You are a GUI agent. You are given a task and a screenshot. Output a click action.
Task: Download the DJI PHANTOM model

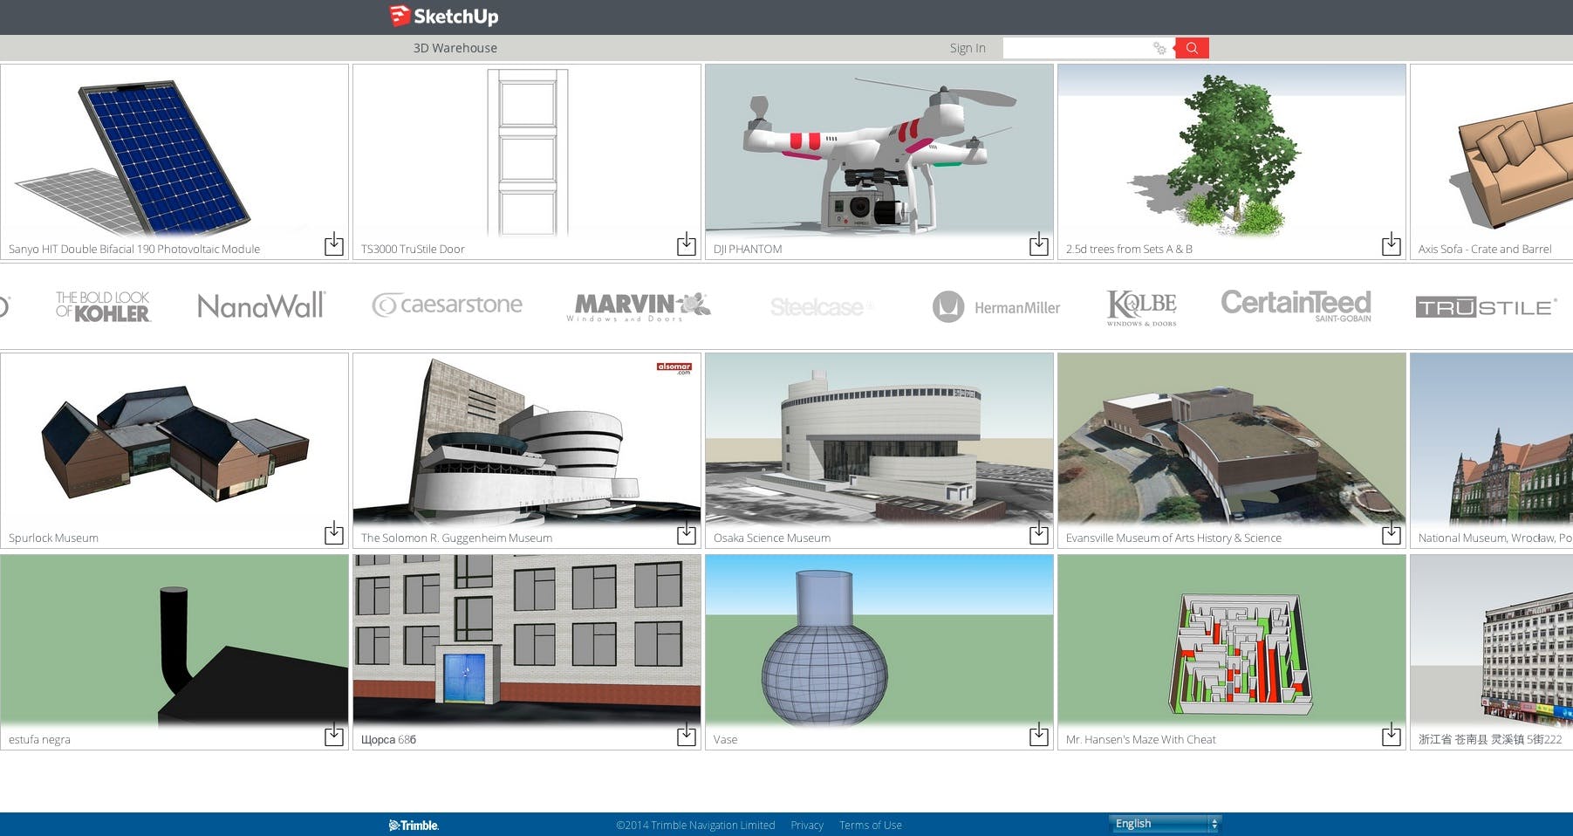[1038, 245]
